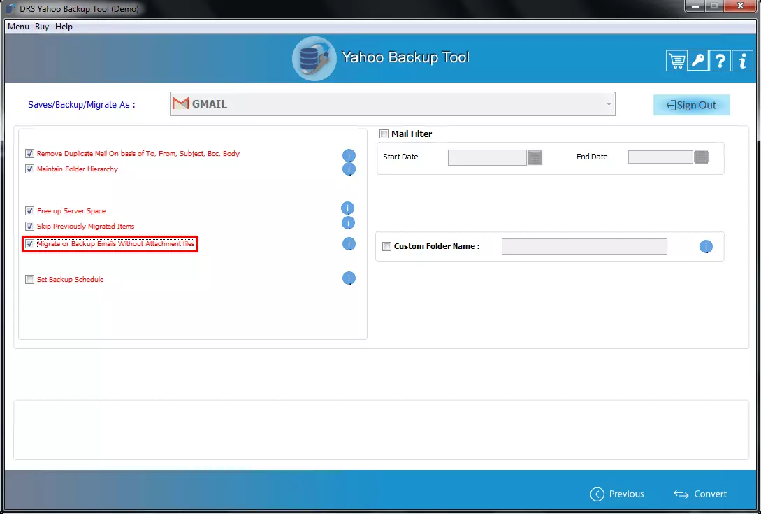This screenshot has height=514, width=761.
Task: Click the DRS app icon in title bar
Action: click(10, 9)
